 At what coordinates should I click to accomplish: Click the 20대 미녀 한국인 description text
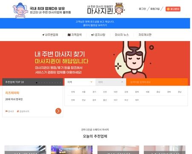pos(14,99)
